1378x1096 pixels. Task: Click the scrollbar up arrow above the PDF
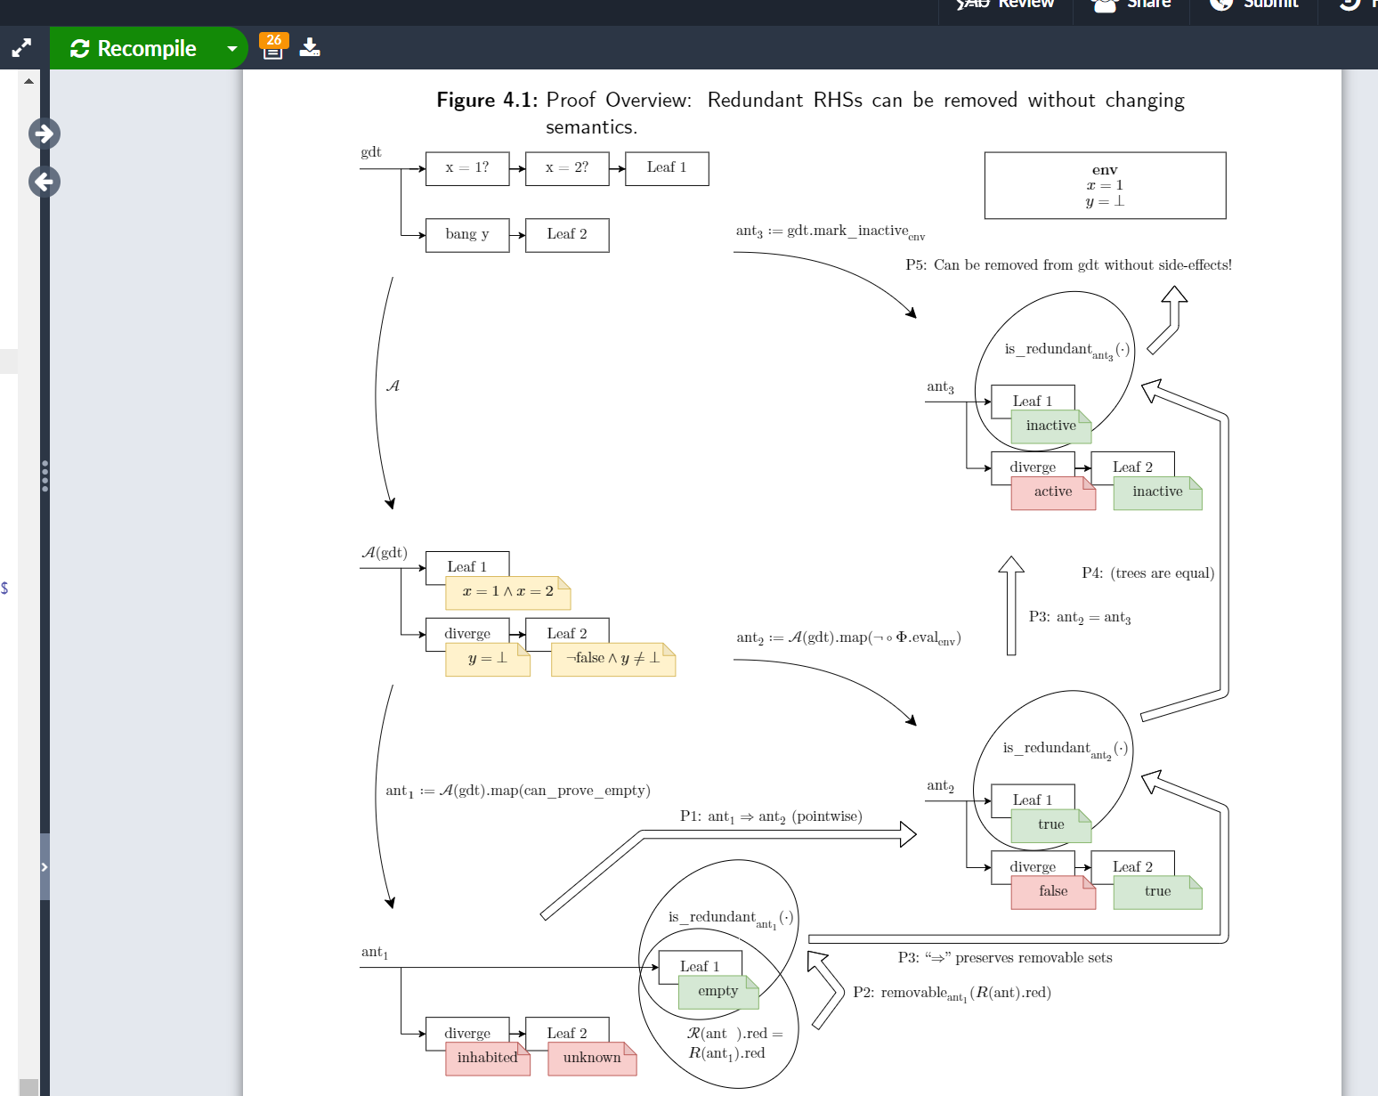(x=29, y=80)
